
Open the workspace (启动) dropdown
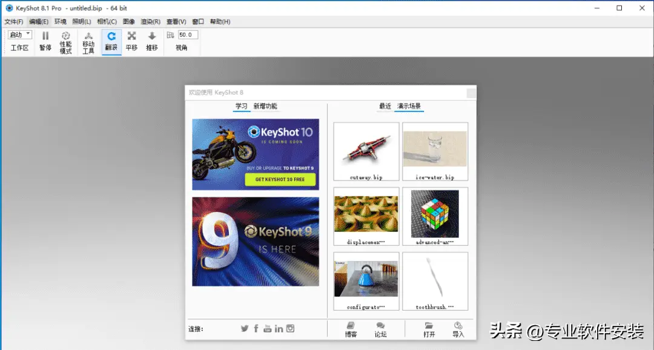[x=19, y=35]
